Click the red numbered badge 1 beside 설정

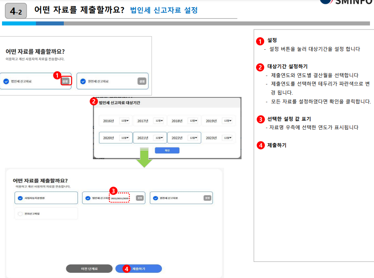[261, 40]
